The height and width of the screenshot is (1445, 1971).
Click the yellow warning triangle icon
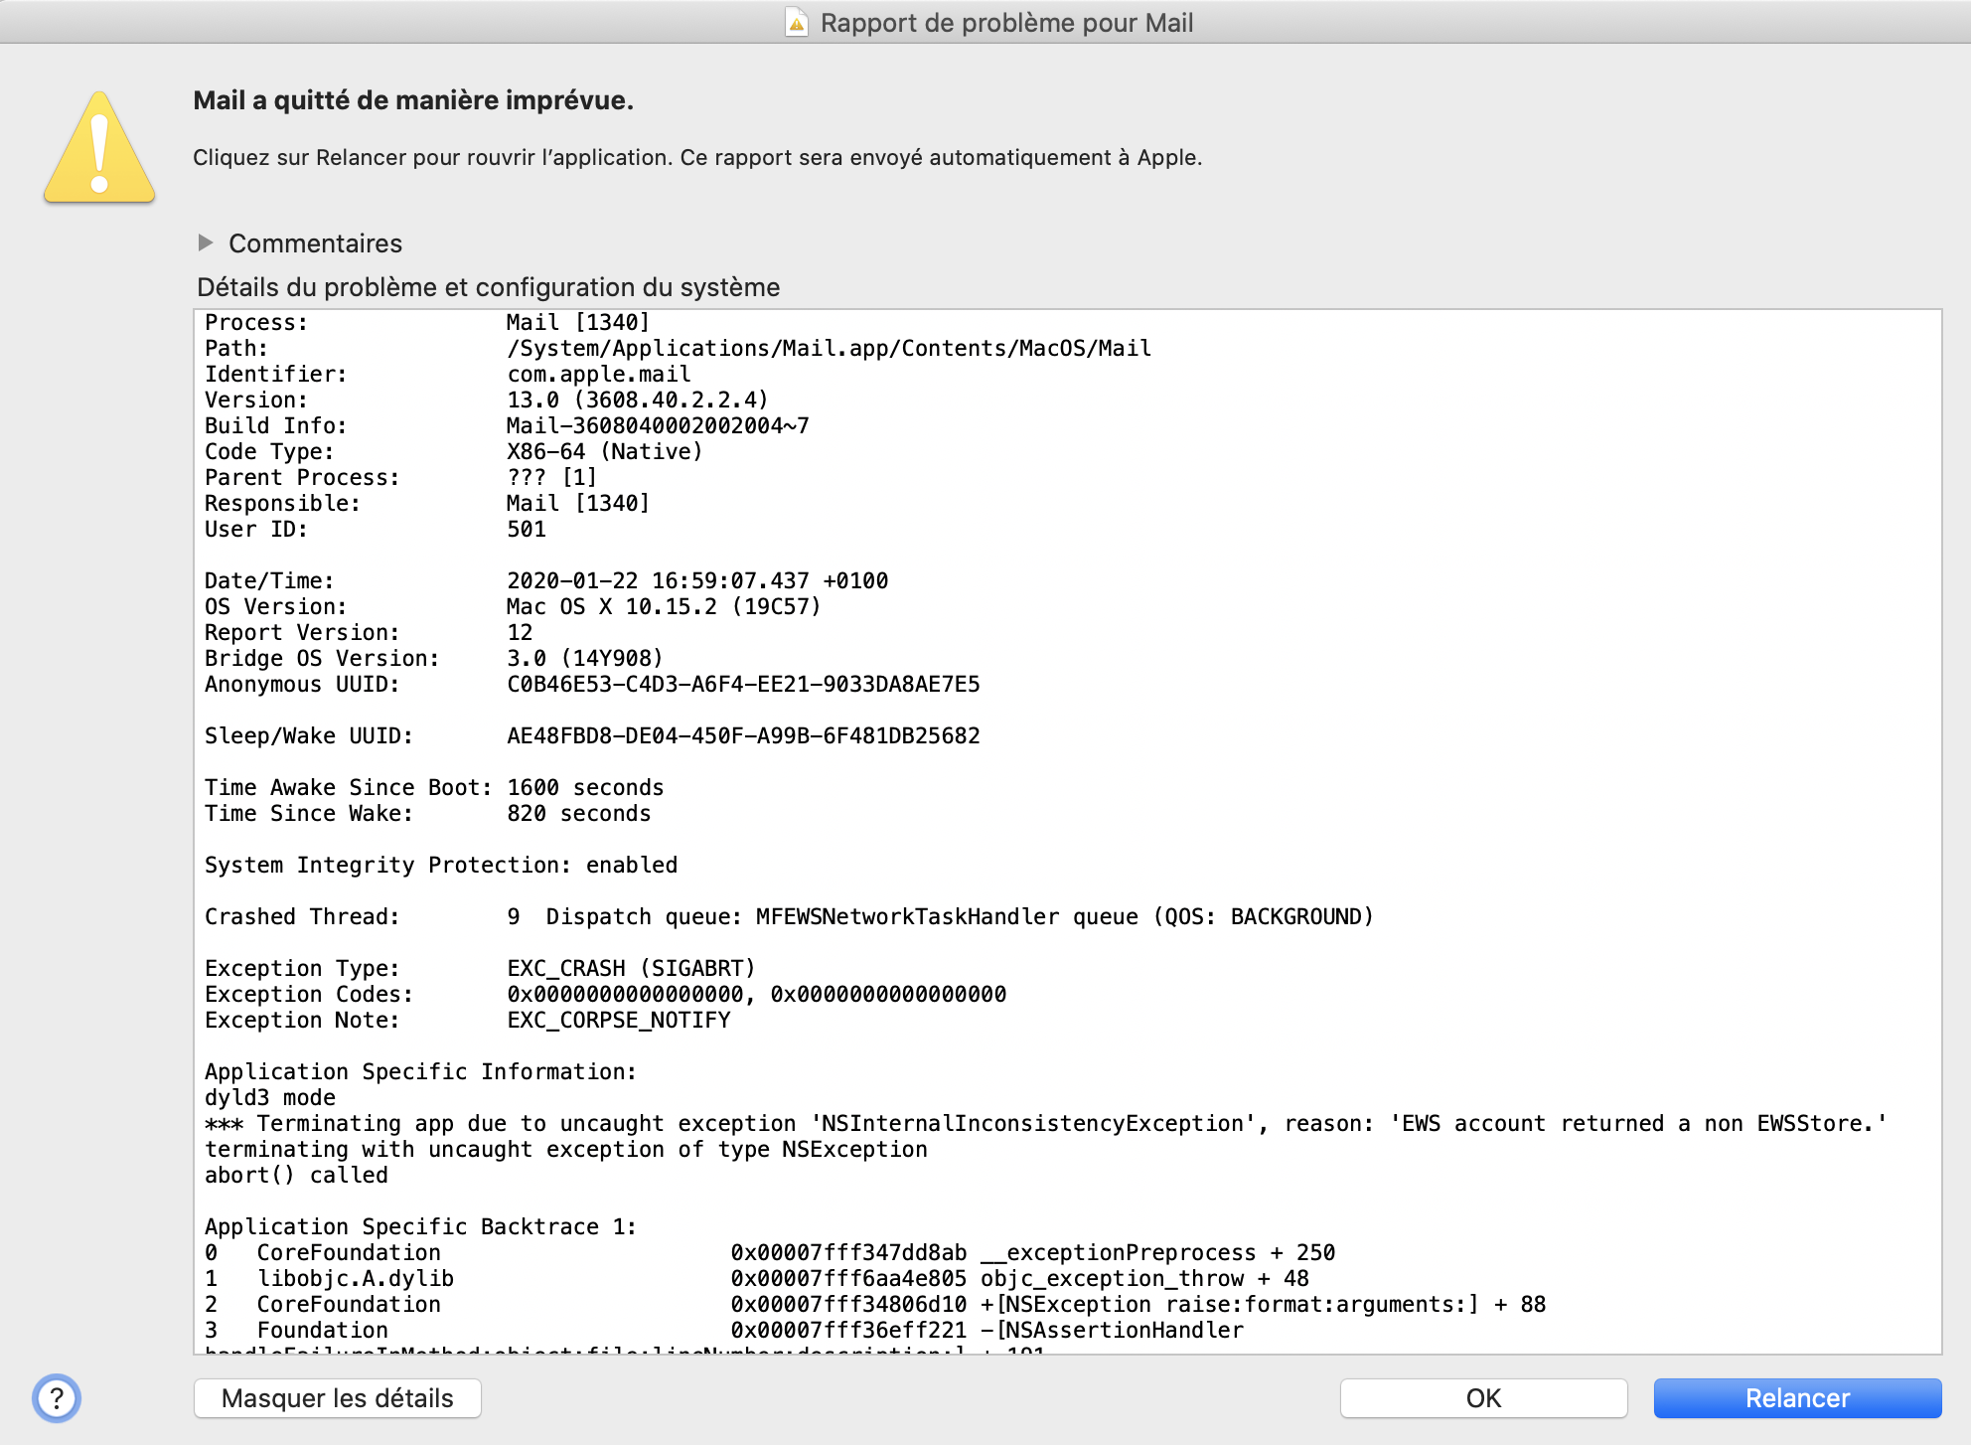(99, 149)
